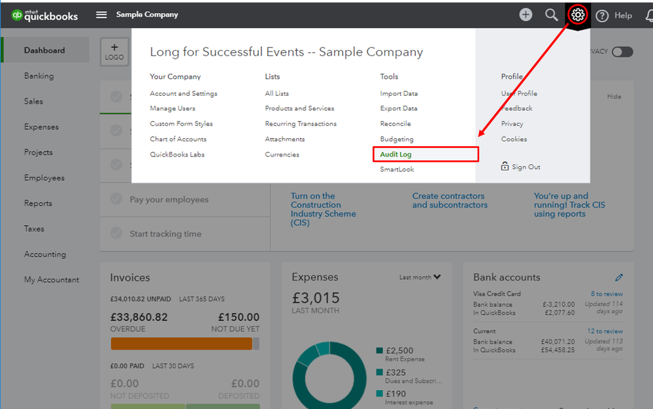Image resolution: width=653 pixels, height=409 pixels.
Task: Open the Banking sidebar tab
Action: [x=39, y=76]
